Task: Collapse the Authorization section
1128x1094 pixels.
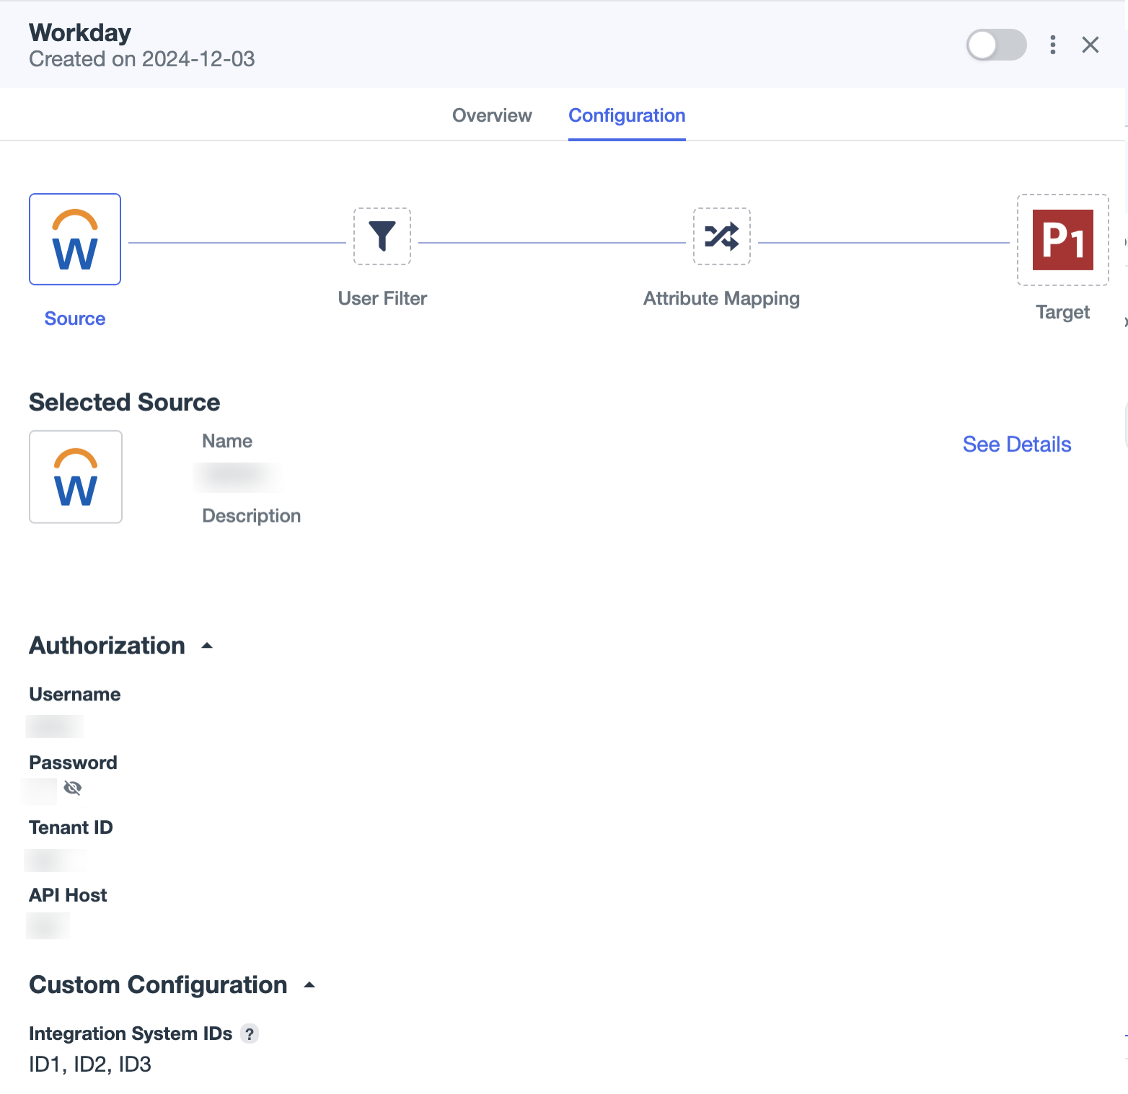Action: [x=207, y=646]
